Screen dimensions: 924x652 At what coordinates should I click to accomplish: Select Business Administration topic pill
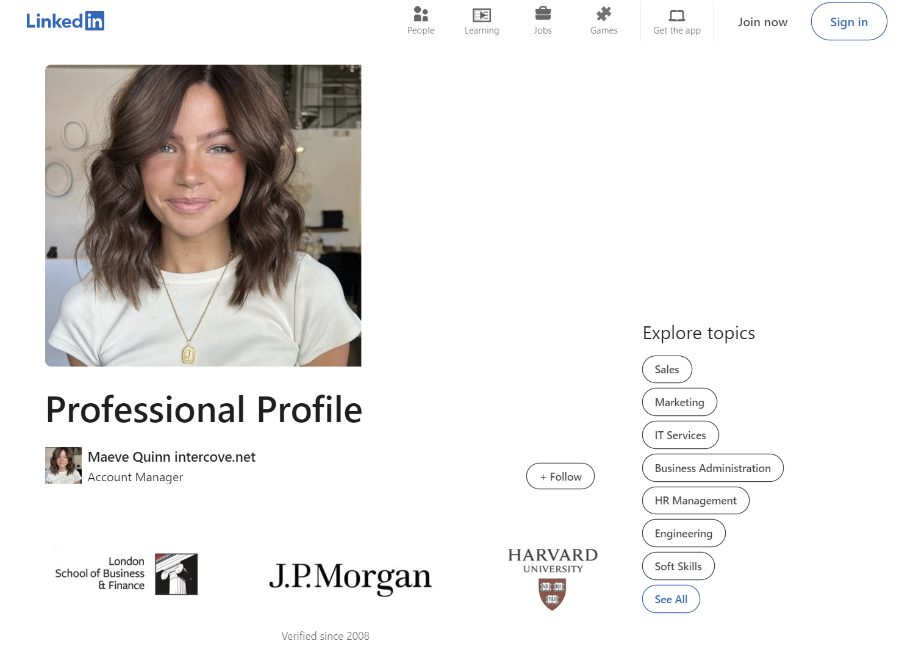[713, 468]
